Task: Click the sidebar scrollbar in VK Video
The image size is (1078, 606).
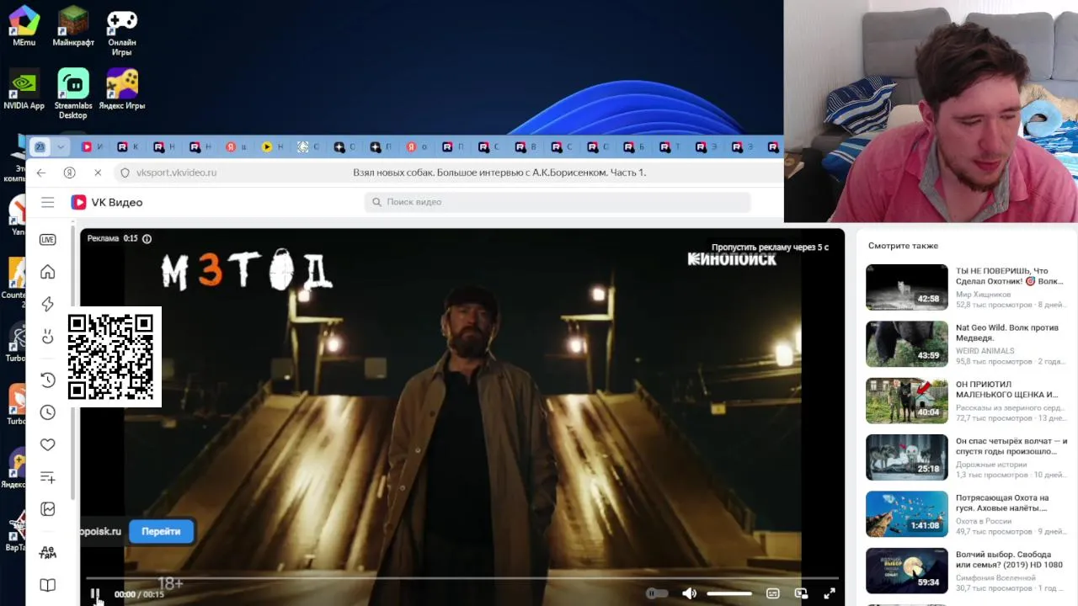Action: coord(72,362)
